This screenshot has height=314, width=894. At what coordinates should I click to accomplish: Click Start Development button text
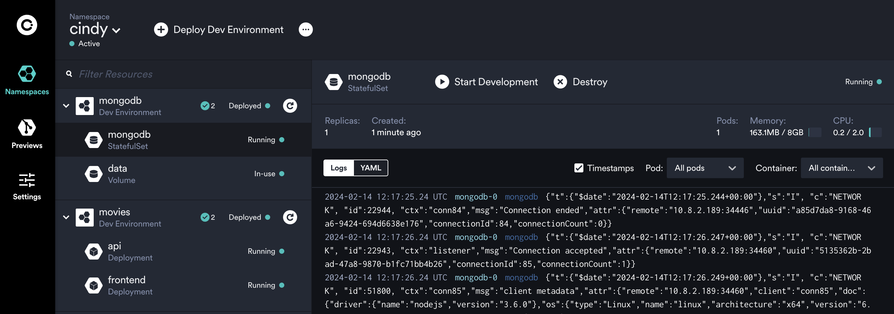click(x=496, y=82)
